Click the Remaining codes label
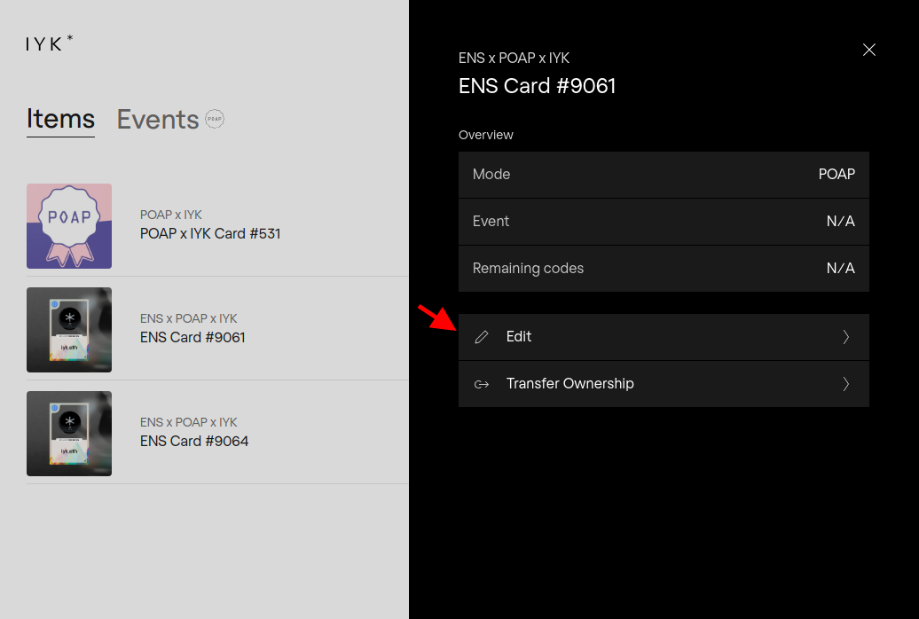919x619 pixels. 528,269
